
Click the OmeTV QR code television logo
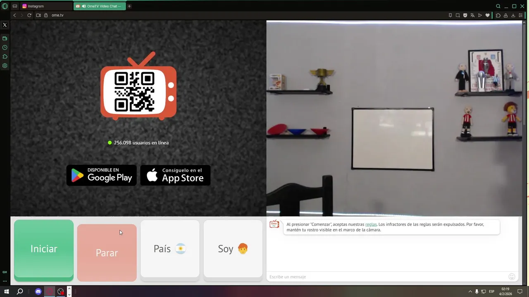tap(138, 86)
